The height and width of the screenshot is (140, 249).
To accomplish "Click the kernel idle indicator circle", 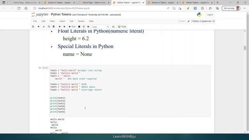I will [x=214, y=21].
